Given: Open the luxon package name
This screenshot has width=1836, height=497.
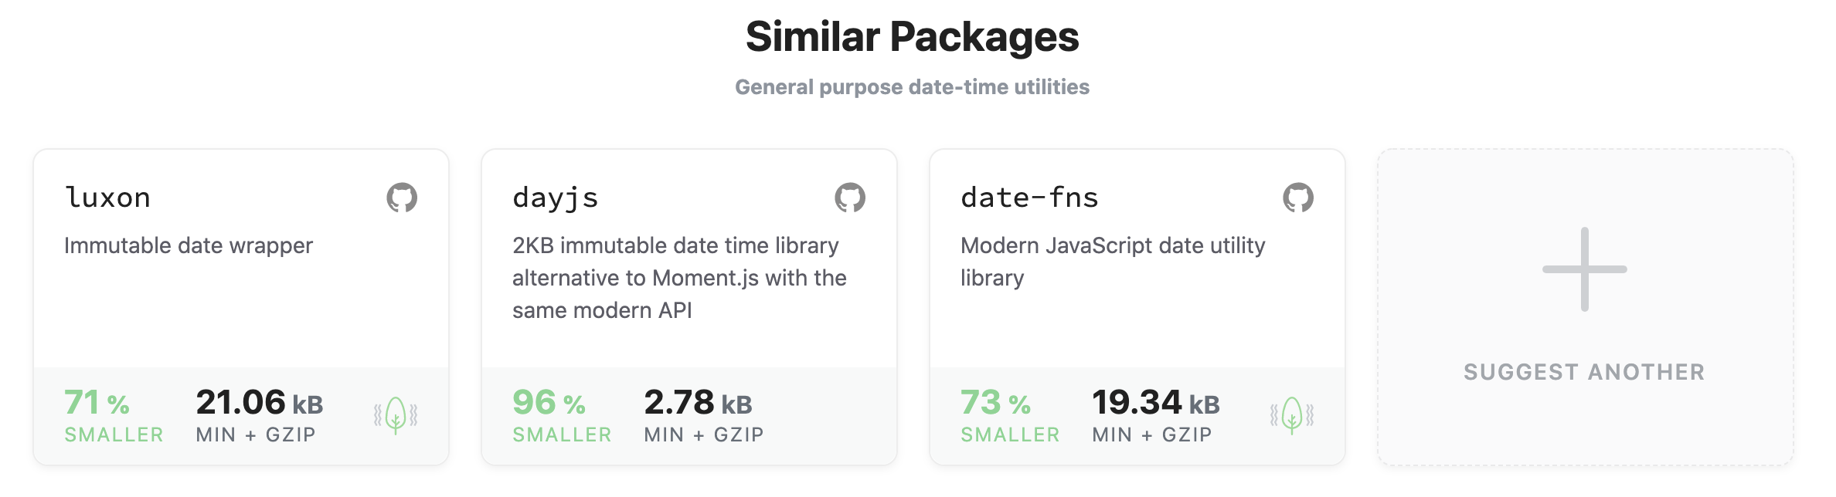Looking at the screenshot, I should click(107, 198).
